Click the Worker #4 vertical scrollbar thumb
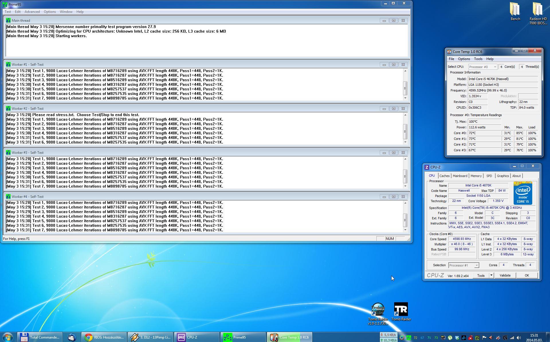This screenshot has width=550, height=342. pyautogui.click(x=405, y=220)
